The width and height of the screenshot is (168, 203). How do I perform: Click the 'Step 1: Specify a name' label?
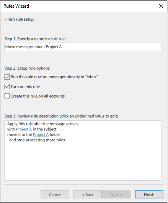coord(35,39)
